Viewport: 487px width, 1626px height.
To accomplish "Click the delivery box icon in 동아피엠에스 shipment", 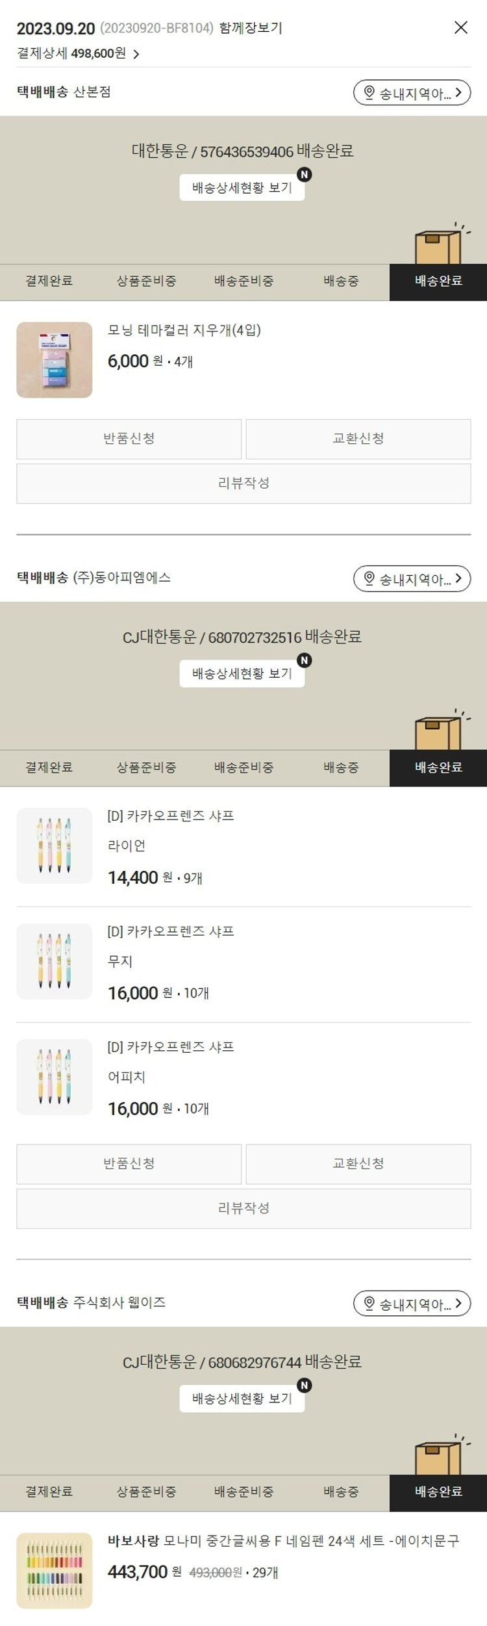I will coord(439,731).
